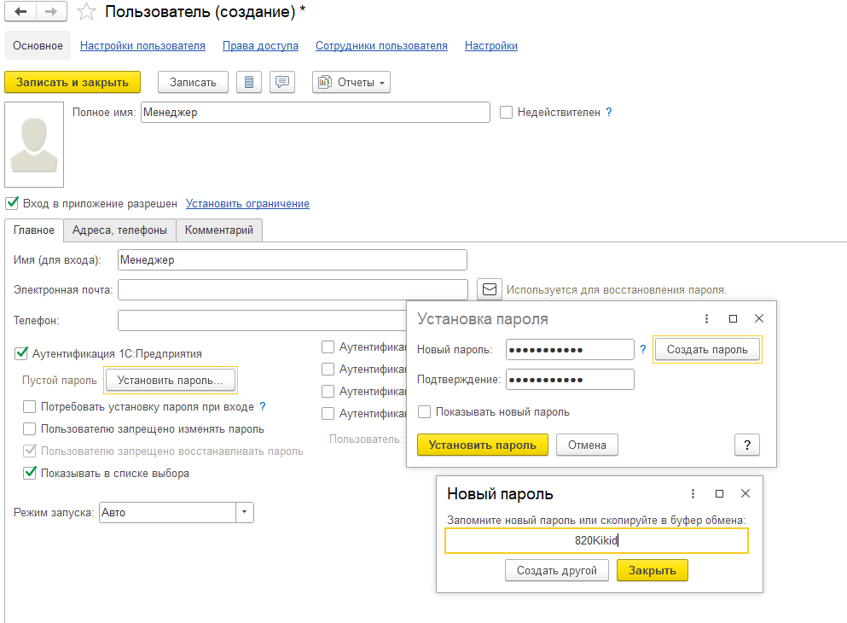Open the list icon button beside Записать

pos(249,82)
